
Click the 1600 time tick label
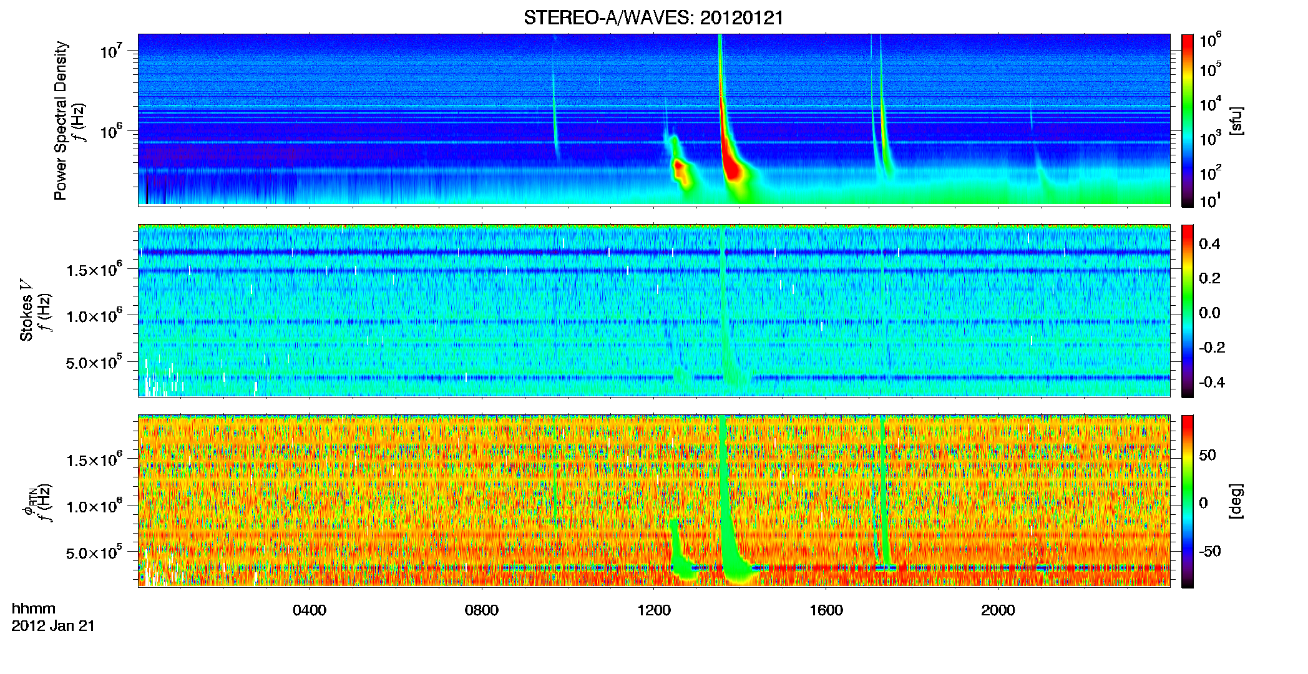[826, 610]
